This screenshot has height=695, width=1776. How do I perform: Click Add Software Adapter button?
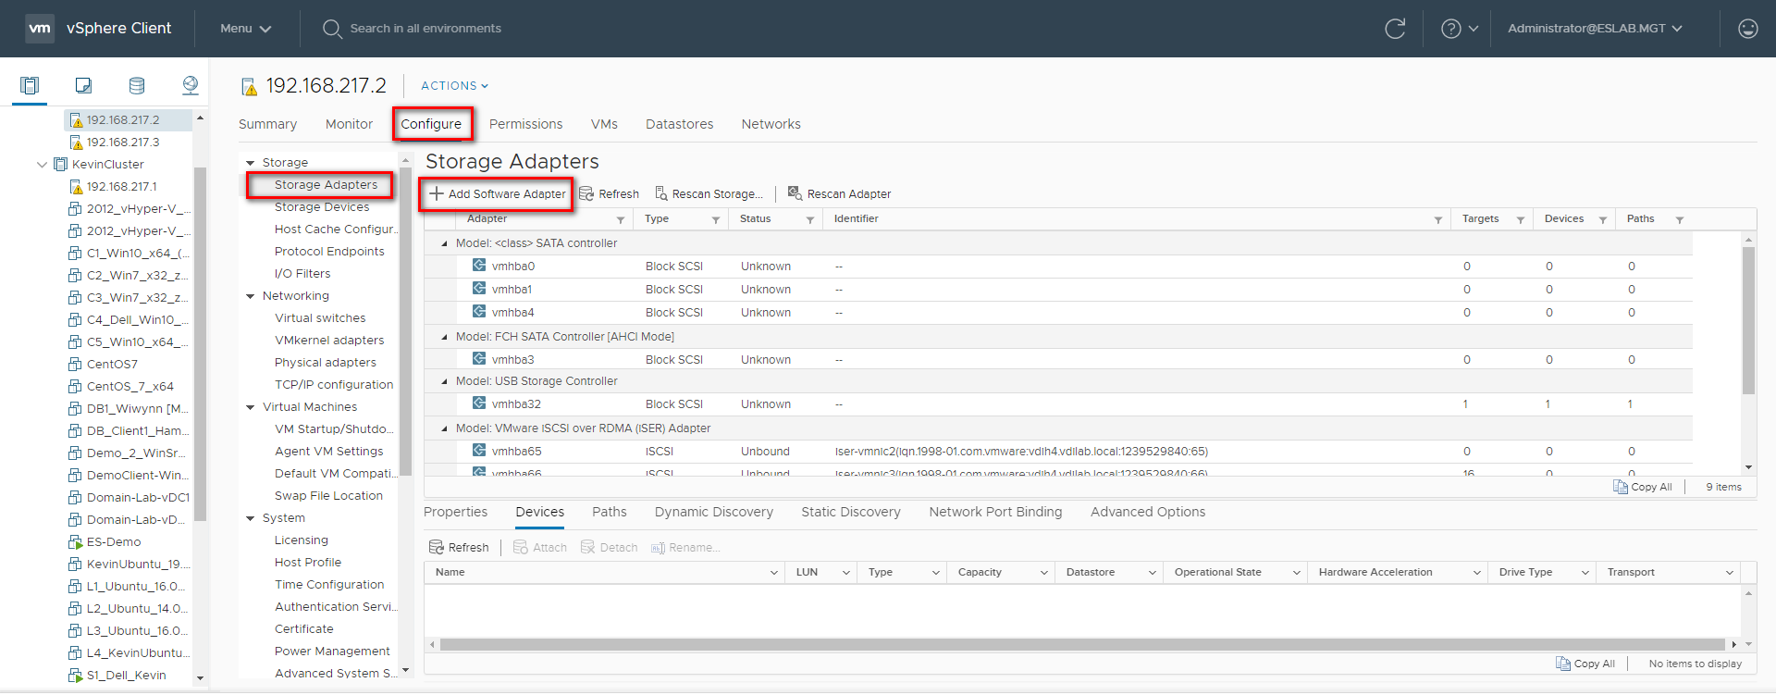[x=498, y=194]
